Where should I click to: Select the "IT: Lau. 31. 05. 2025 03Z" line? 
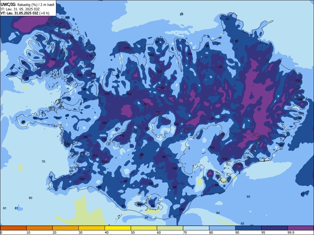(x=20, y=9)
